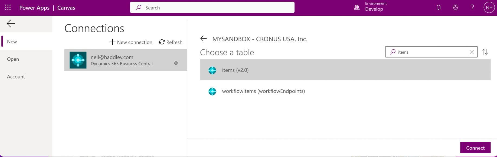The width and height of the screenshot is (497, 157).
Task: Toggle the table sort order icon
Action: [485, 52]
